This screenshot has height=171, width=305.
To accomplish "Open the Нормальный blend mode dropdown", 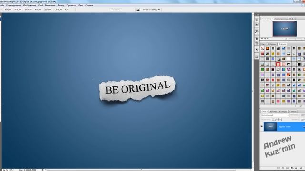I will pyautogui.click(x=274, y=115).
